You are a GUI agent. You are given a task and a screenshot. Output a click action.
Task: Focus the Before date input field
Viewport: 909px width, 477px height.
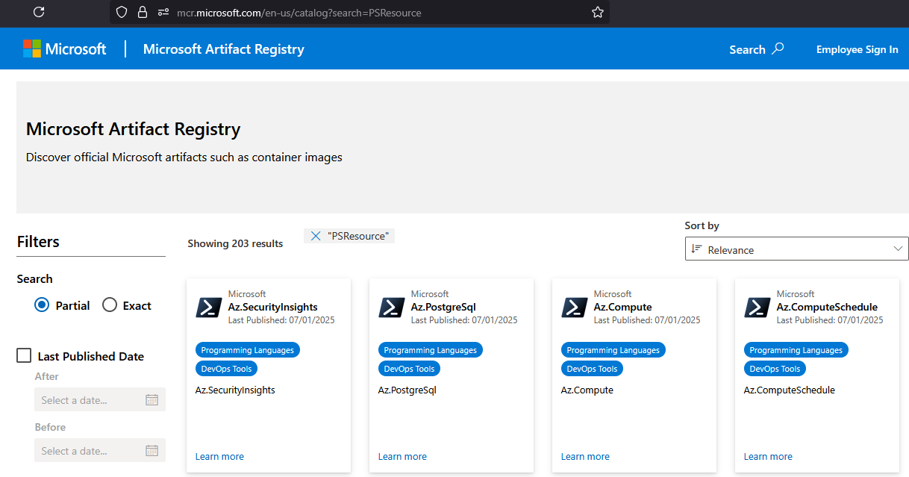[100, 451]
